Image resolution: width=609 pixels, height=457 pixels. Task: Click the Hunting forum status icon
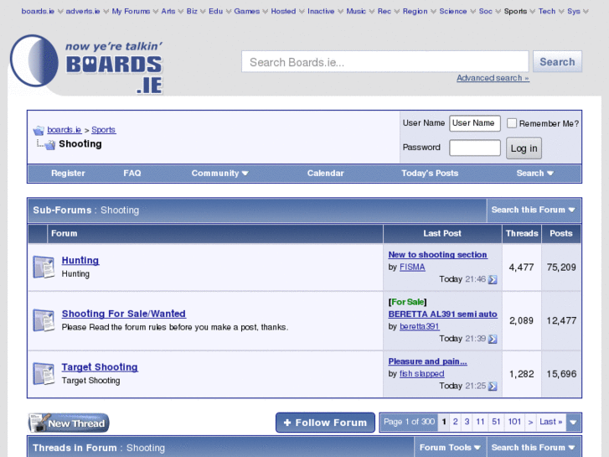tap(44, 267)
